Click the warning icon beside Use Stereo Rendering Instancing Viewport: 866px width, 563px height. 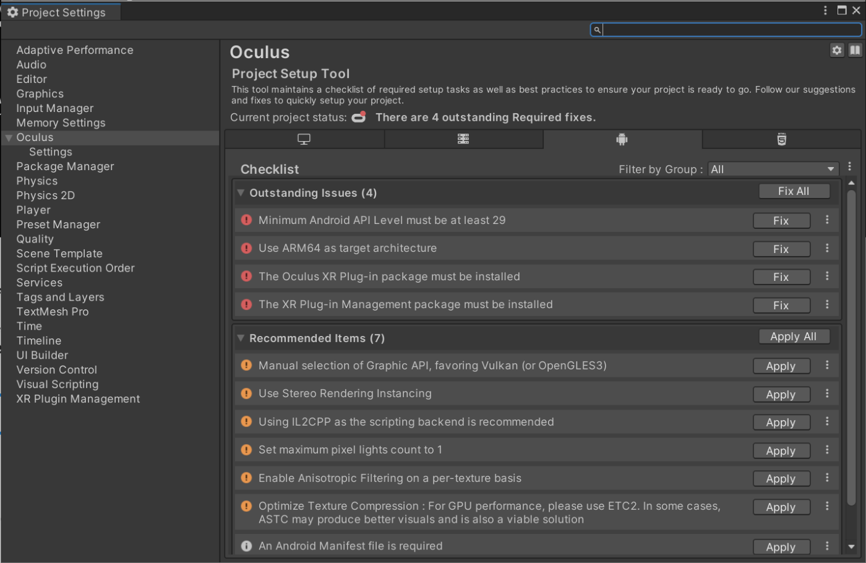[x=246, y=393]
